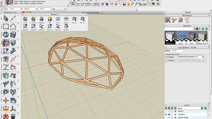Collapse the Materials palette triangle
This screenshot has height=119, width=212.
click(x=209, y=26)
